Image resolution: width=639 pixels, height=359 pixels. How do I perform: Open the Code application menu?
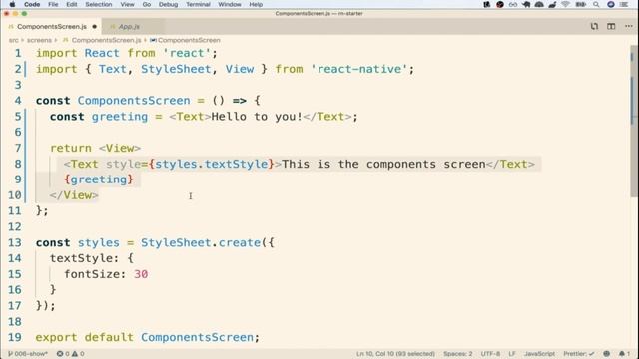click(32, 4)
